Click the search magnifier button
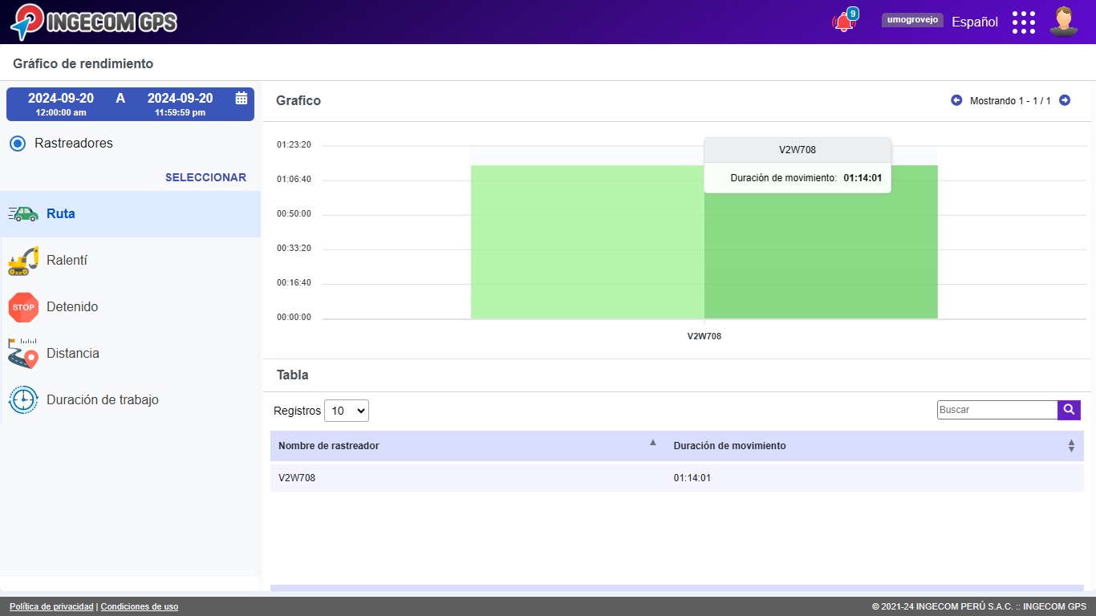 coord(1069,410)
